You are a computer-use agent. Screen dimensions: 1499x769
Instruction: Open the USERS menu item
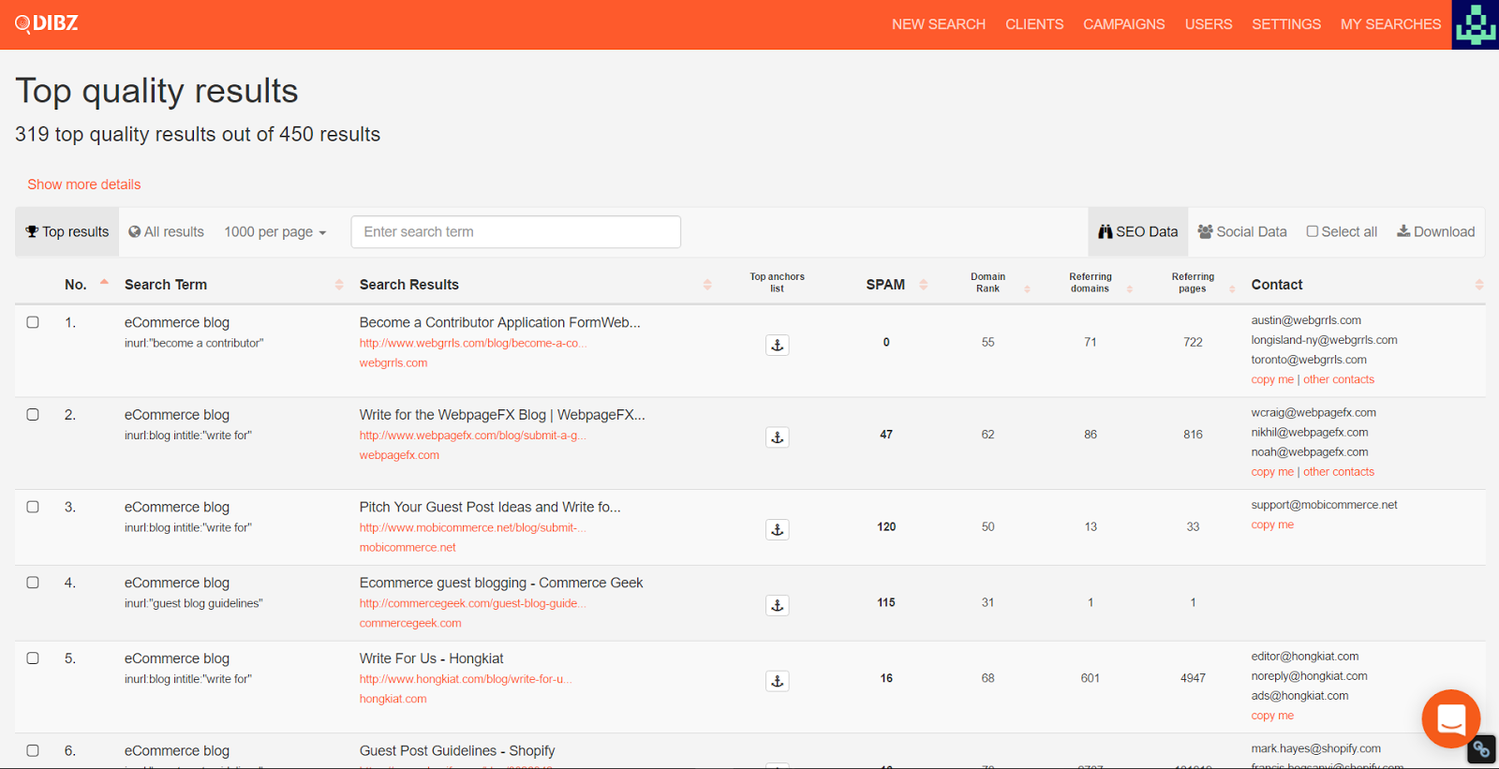tap(1208, 24)
